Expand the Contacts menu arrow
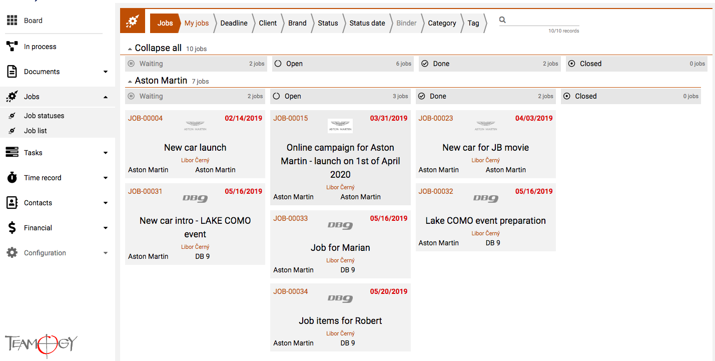The image size is (715, 361). pyautogui.click(x=106, y=203)
